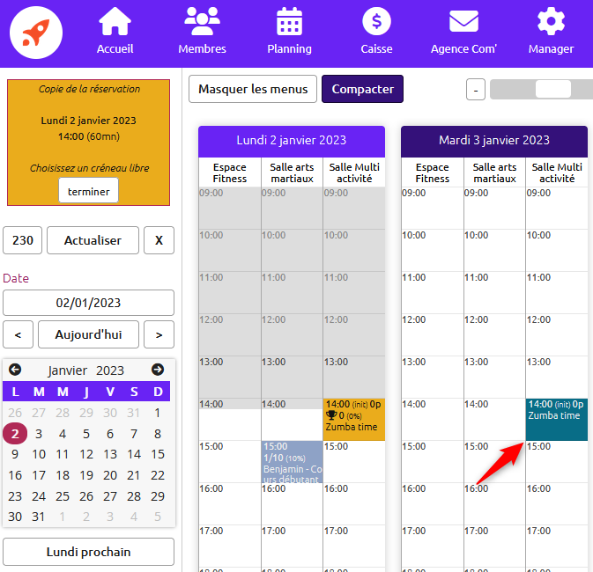
Task: Click the date field 02/01/2023
Action: [88, 303]
